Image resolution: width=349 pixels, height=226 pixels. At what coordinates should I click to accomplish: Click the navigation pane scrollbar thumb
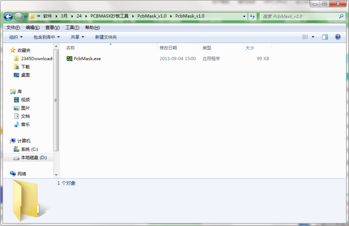56,100
